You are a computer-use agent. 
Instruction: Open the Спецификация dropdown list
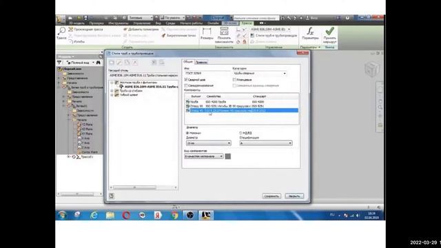(x=266, y=143)
